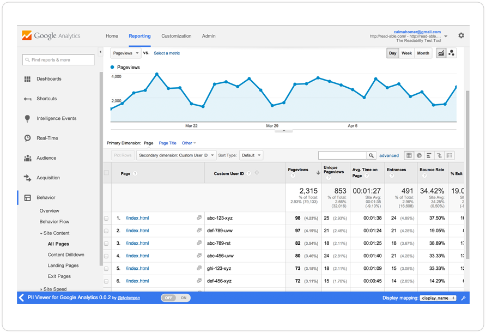Set chart granularity to Week
The width and height of the screenshot is (486, 333).
pyautogui.click(x=406, y=53)
